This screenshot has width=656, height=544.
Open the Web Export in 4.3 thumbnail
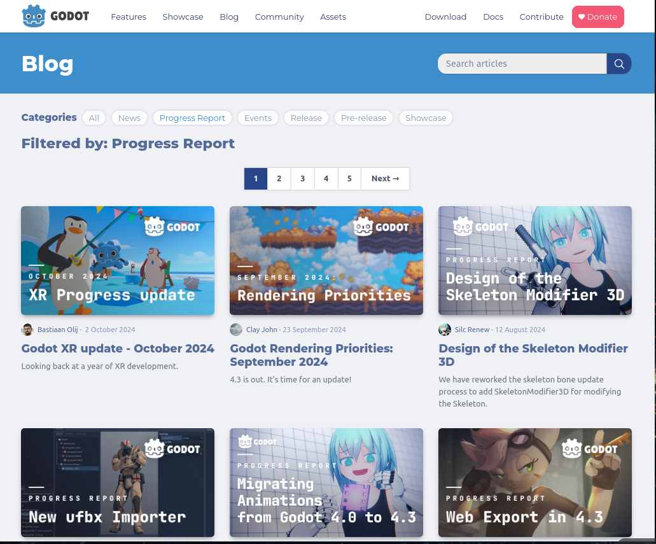pyautogui.click(x=535, y=482)
